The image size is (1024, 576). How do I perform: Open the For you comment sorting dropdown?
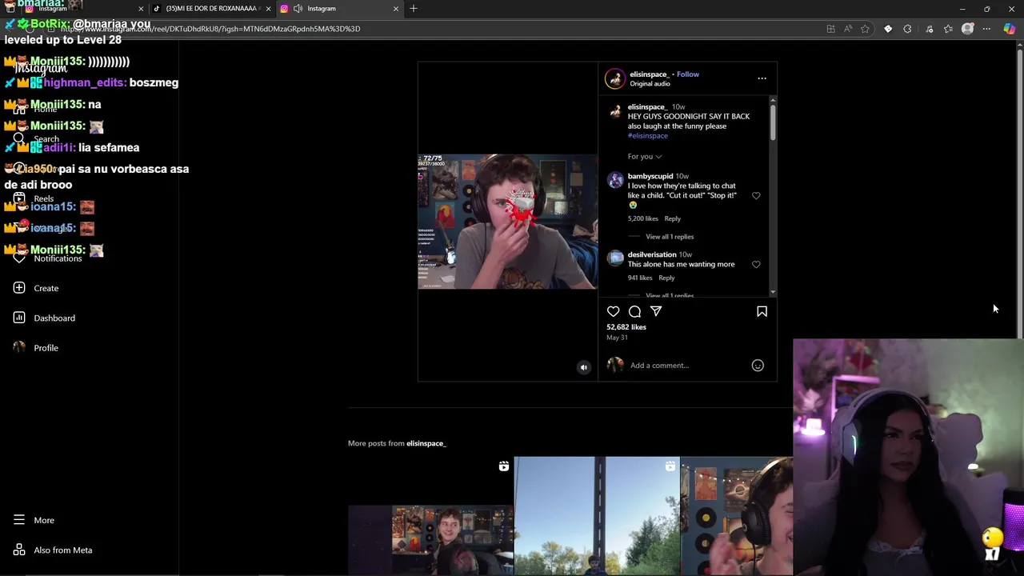point(645,157)
